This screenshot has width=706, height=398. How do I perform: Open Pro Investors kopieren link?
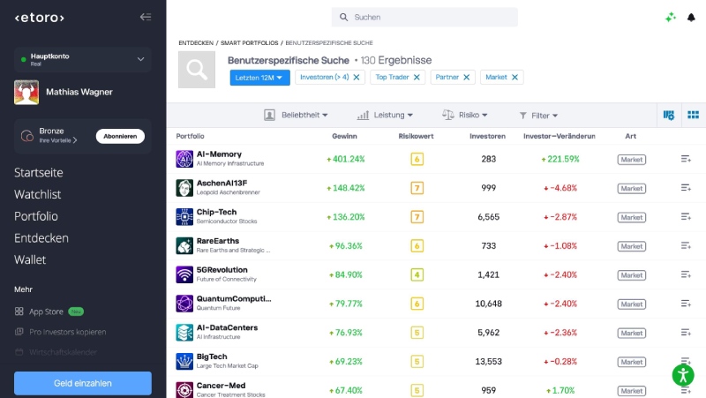pyautogui.click(x=68, y=332)
